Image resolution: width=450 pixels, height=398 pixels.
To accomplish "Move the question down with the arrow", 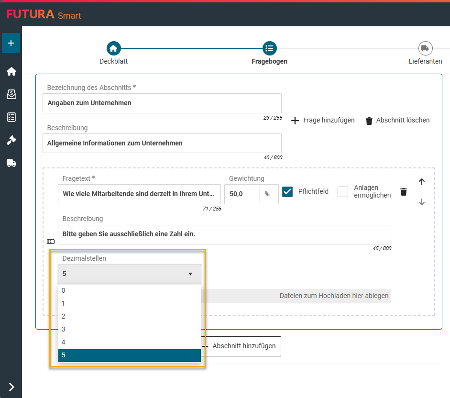I will [x=421, y=202].
